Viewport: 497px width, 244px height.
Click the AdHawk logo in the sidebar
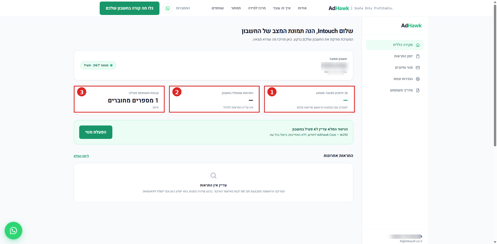[x=411, y=26]
